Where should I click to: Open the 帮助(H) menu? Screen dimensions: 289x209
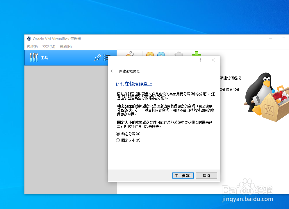66,46
